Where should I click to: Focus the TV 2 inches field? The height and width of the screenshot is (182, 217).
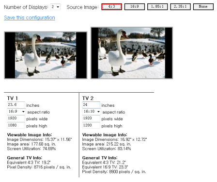(91, 105)
